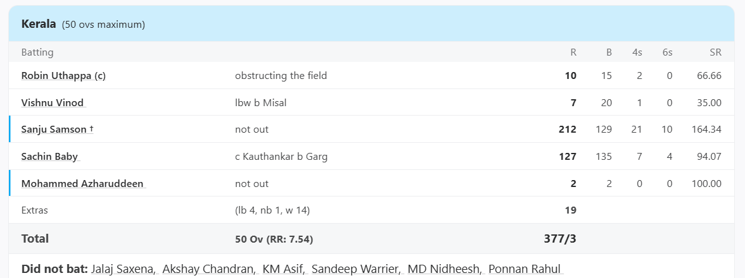The image size is (745, 278).
Task: Click the Extras row breakdown text
Action: [x=272, y=210]
